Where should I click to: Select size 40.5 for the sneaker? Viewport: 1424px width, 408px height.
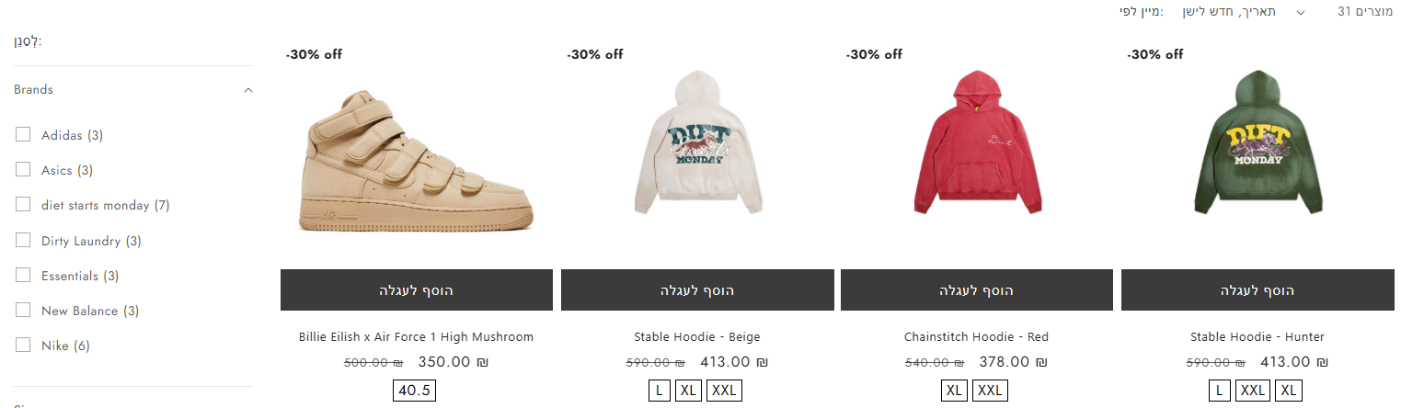[x=414, y=391]
